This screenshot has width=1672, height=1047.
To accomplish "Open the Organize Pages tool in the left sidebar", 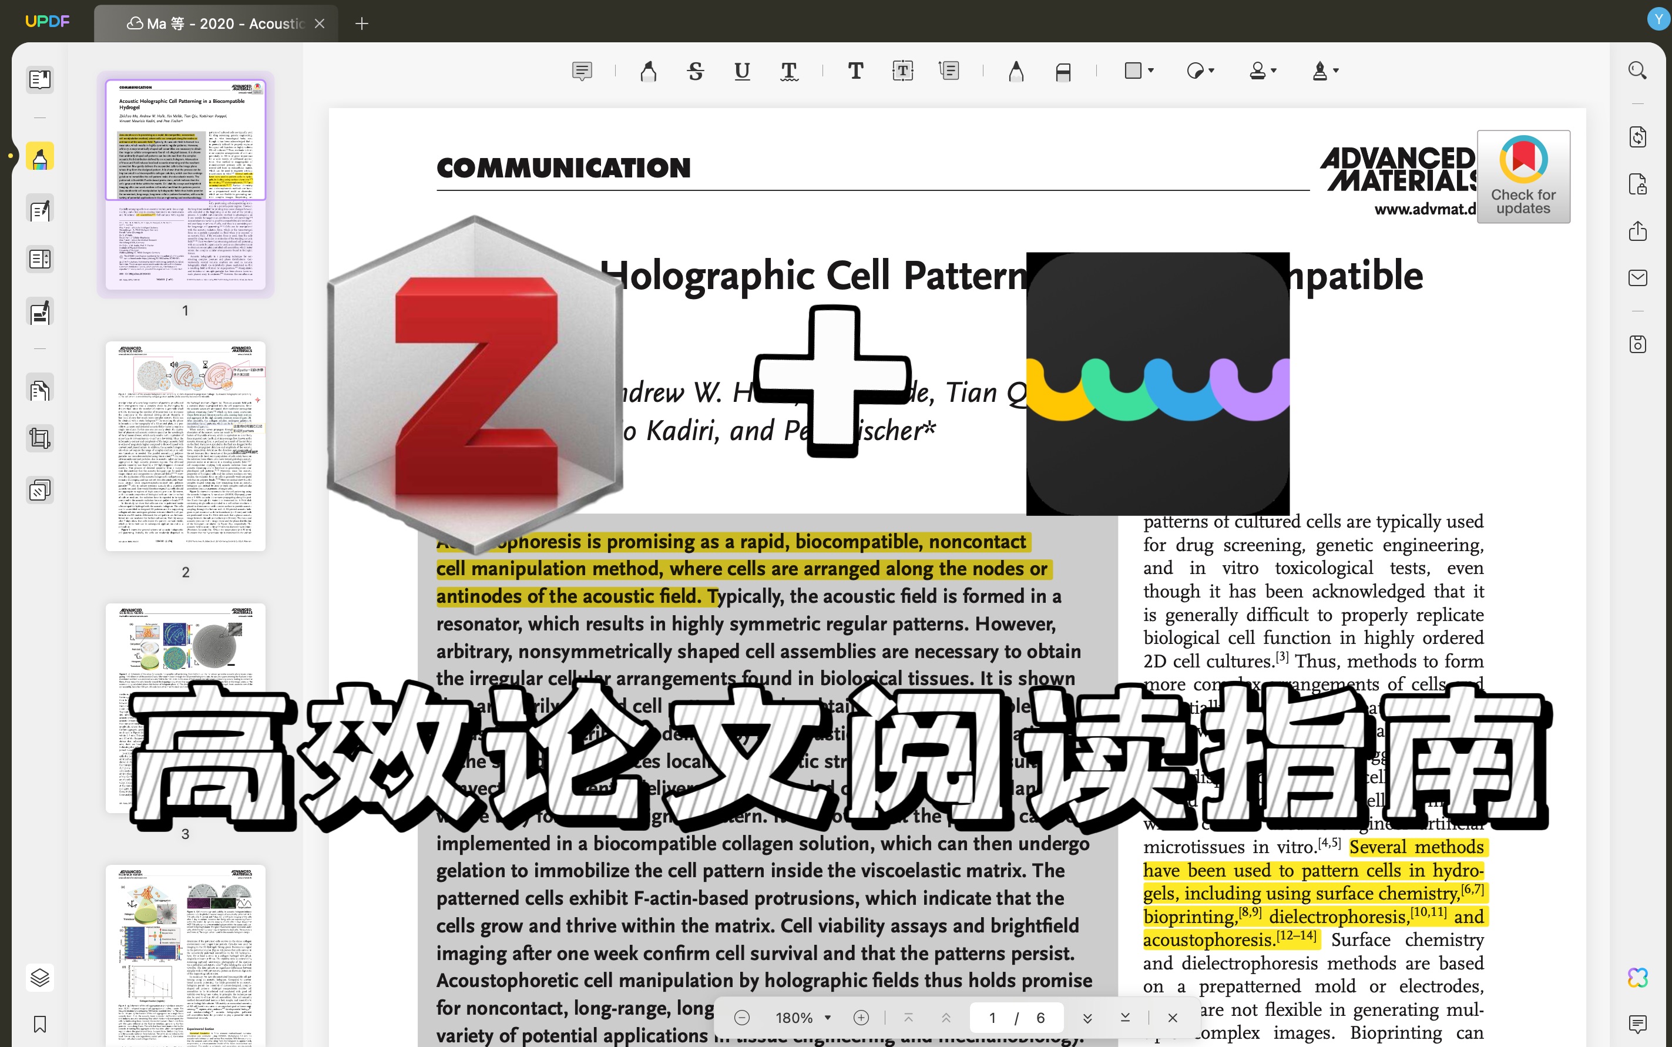I will pos(40,389).
